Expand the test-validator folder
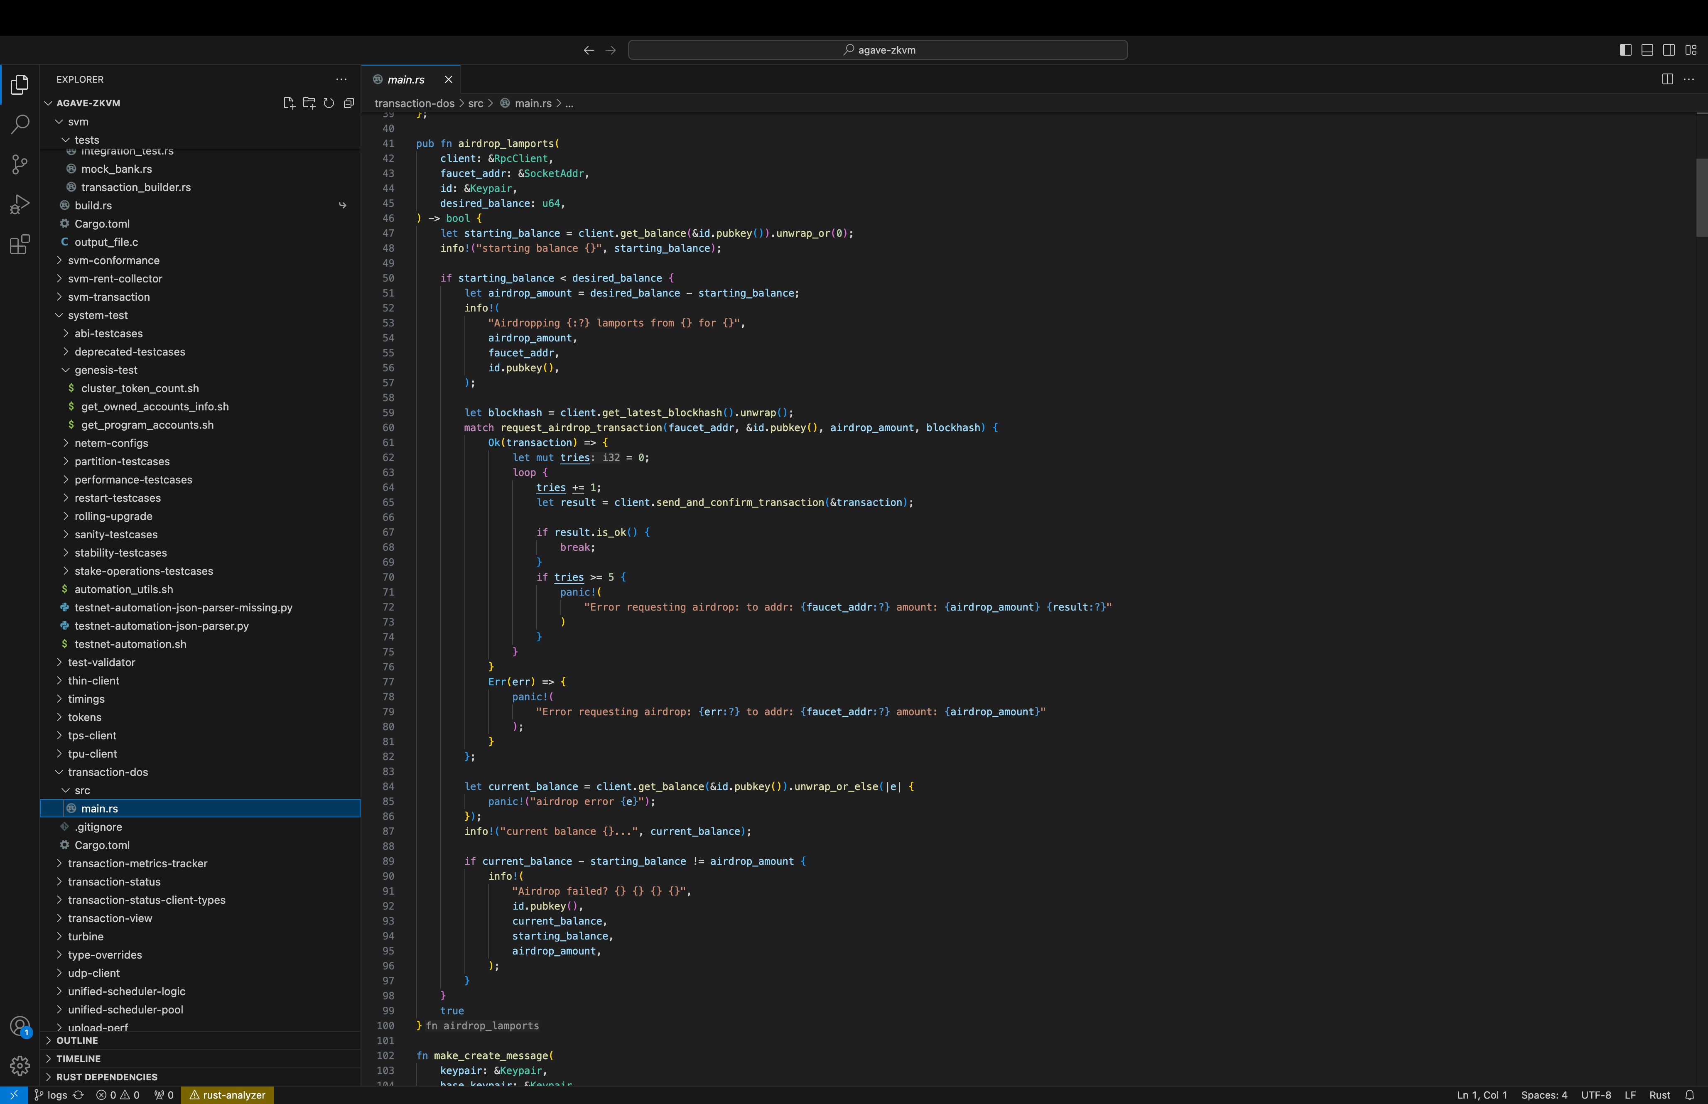Image resolution: width=1708 pixels, height=1104 pixels. click(x=200, y=662)
